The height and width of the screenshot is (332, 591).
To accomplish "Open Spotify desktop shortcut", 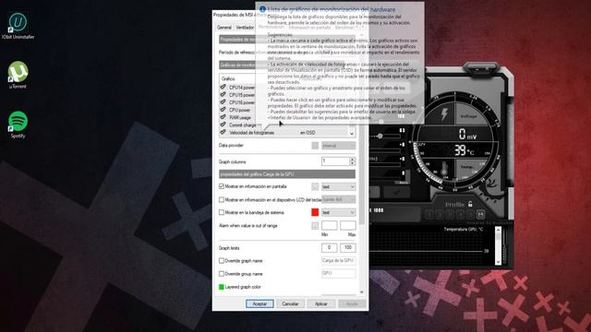I will click(x=18, y=125).
